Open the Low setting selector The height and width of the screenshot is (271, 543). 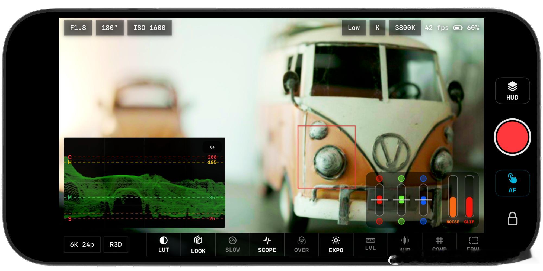pos(354,28)
